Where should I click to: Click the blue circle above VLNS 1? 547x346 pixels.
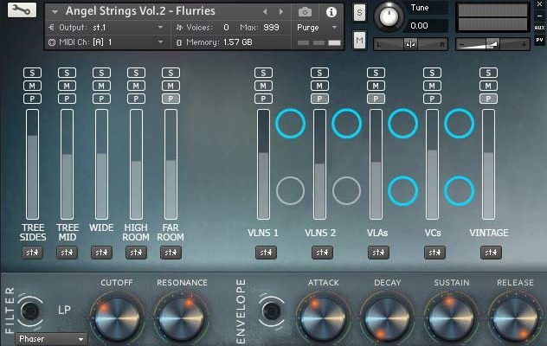[290, 125]
